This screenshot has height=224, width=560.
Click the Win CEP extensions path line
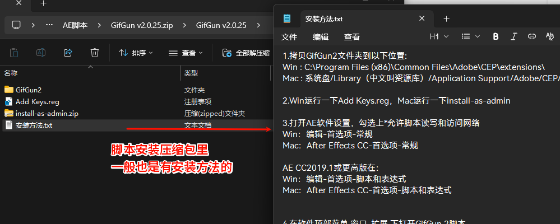(x=414, y=67)
